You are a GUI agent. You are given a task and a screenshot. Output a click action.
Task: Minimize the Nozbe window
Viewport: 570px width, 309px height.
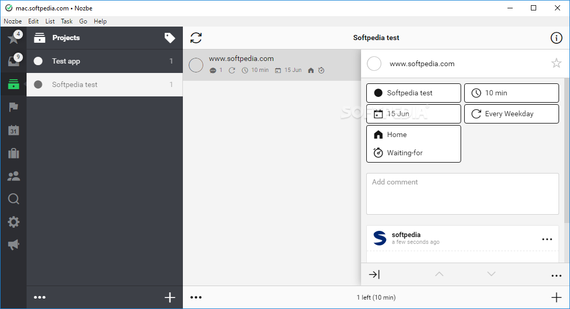(510, 8)
